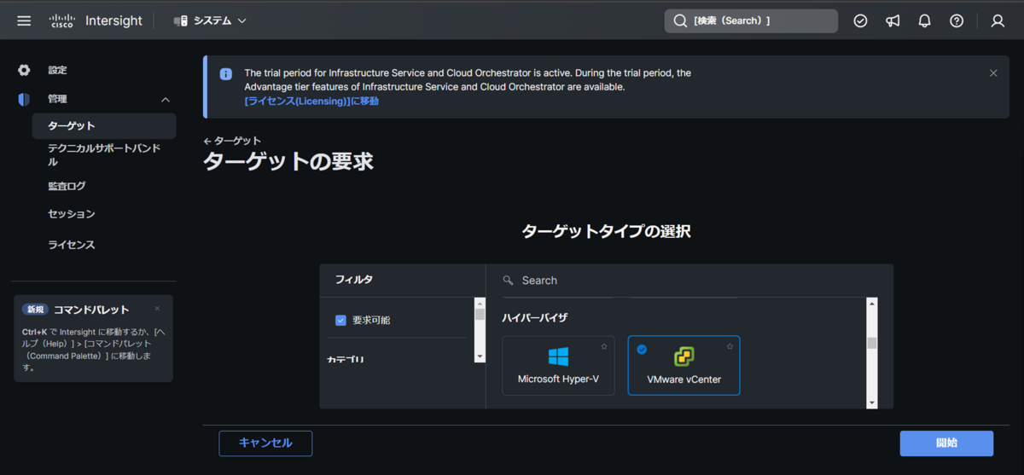Screen dimensions: 1024x475
Task: Click the target list scrollbar down arrow
Action: (x=871, y=403)
